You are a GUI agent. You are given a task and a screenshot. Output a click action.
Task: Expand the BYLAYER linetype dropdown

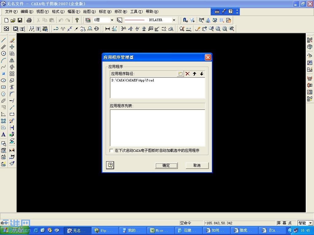174,20
